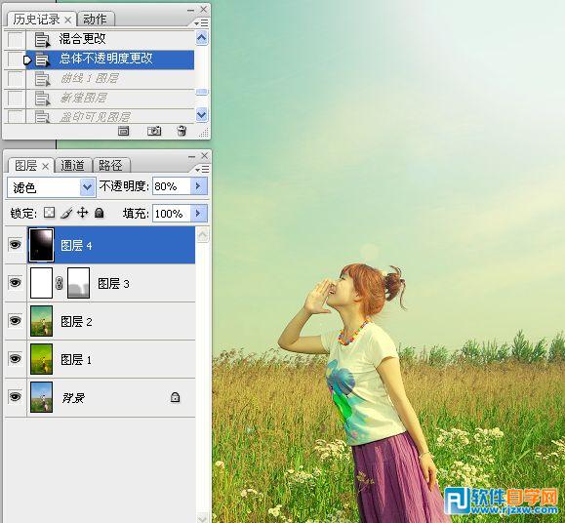Click the delete history state trash icon
This screenshot has height=523, width=565.
(182, 131)
